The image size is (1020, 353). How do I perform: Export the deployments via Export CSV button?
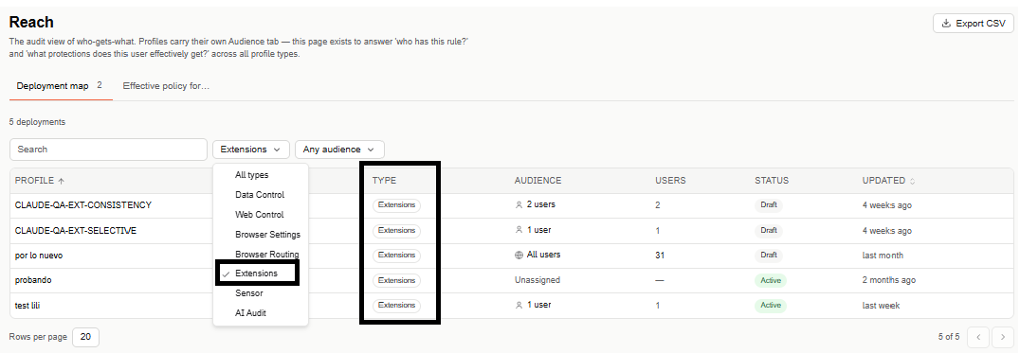pyautogui.click(x=974, y=24)
